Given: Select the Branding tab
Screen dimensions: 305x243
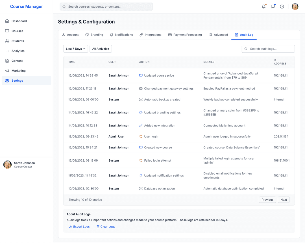Looking at the screenshot, I should (x=94, y=35).
